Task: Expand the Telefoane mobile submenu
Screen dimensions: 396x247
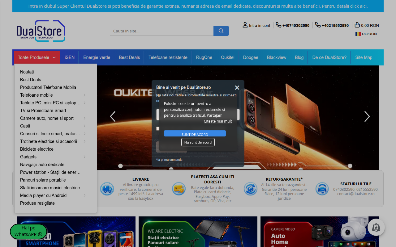Action: (84, 95)
